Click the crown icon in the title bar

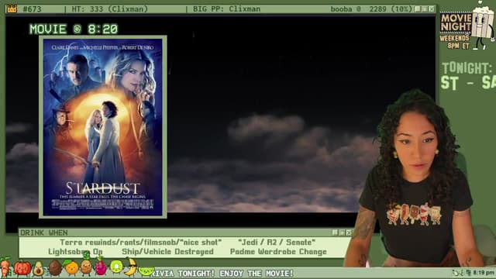pyautogui.click(x=12, y=9)
